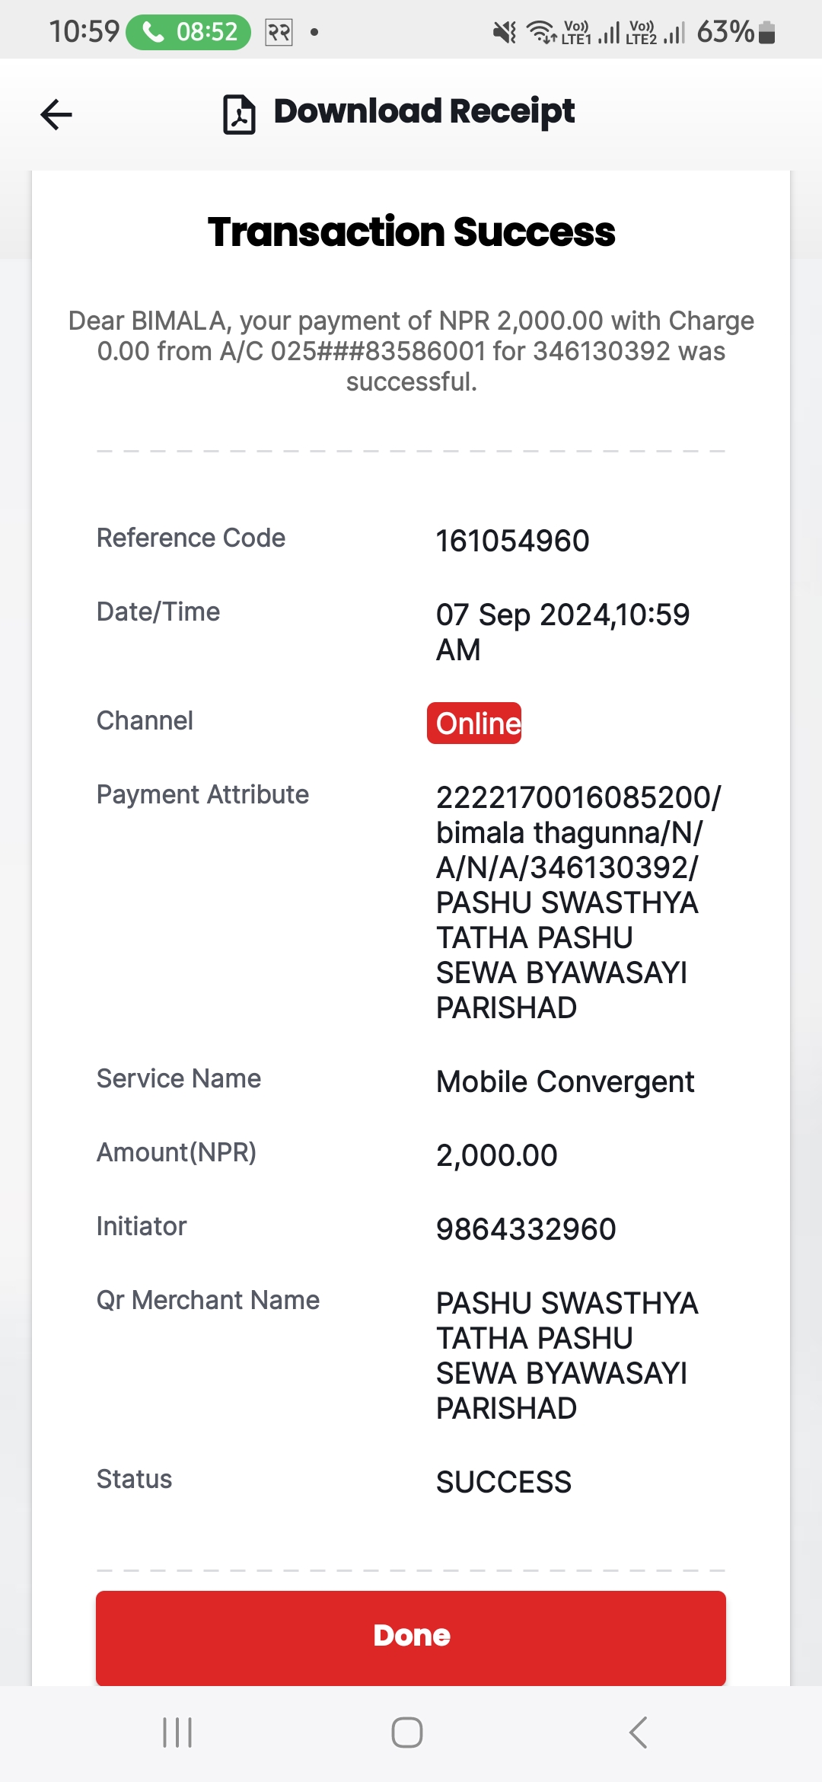Tap the muted sound status icon
Viewport: 822px width, 1782px height.
(x=504, y=32)
